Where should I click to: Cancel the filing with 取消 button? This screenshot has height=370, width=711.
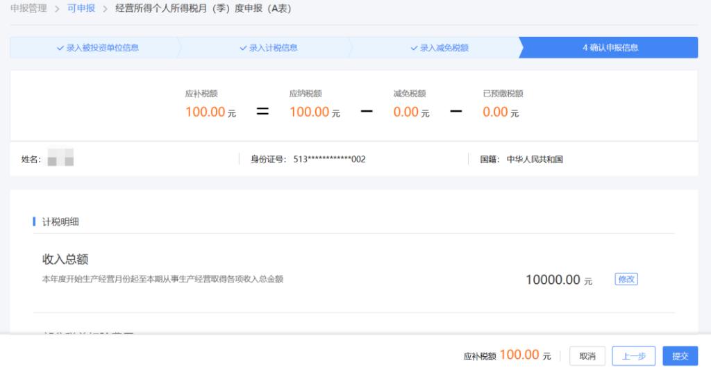point(587,356)
